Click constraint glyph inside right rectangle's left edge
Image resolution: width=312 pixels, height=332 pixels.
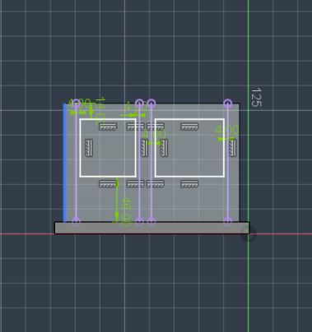coord(164,148)
